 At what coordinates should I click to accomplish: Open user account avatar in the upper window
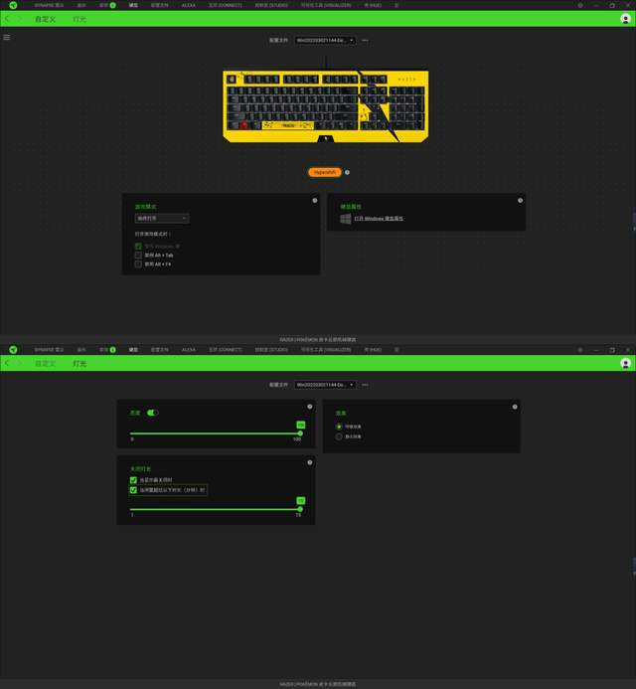point(625,18)
